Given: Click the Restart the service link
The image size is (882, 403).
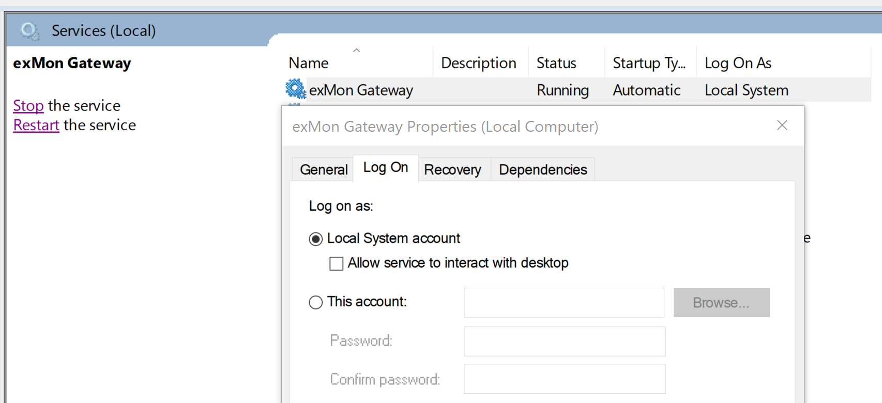Looking at the screenshot, I should [x=36, y=125].
